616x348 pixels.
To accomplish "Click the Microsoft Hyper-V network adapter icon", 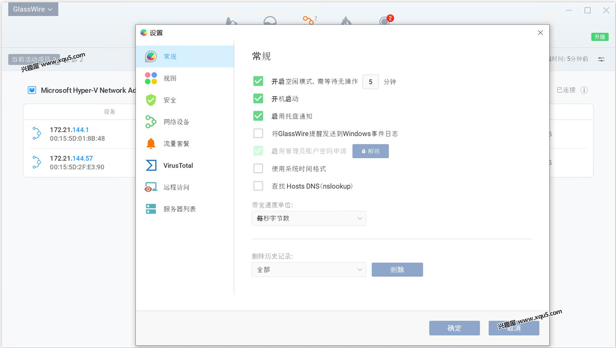I will [x=32, y=90].
